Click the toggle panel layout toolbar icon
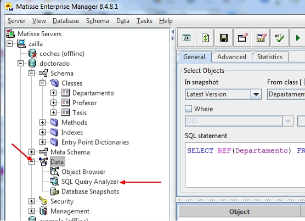 point(186,38)
